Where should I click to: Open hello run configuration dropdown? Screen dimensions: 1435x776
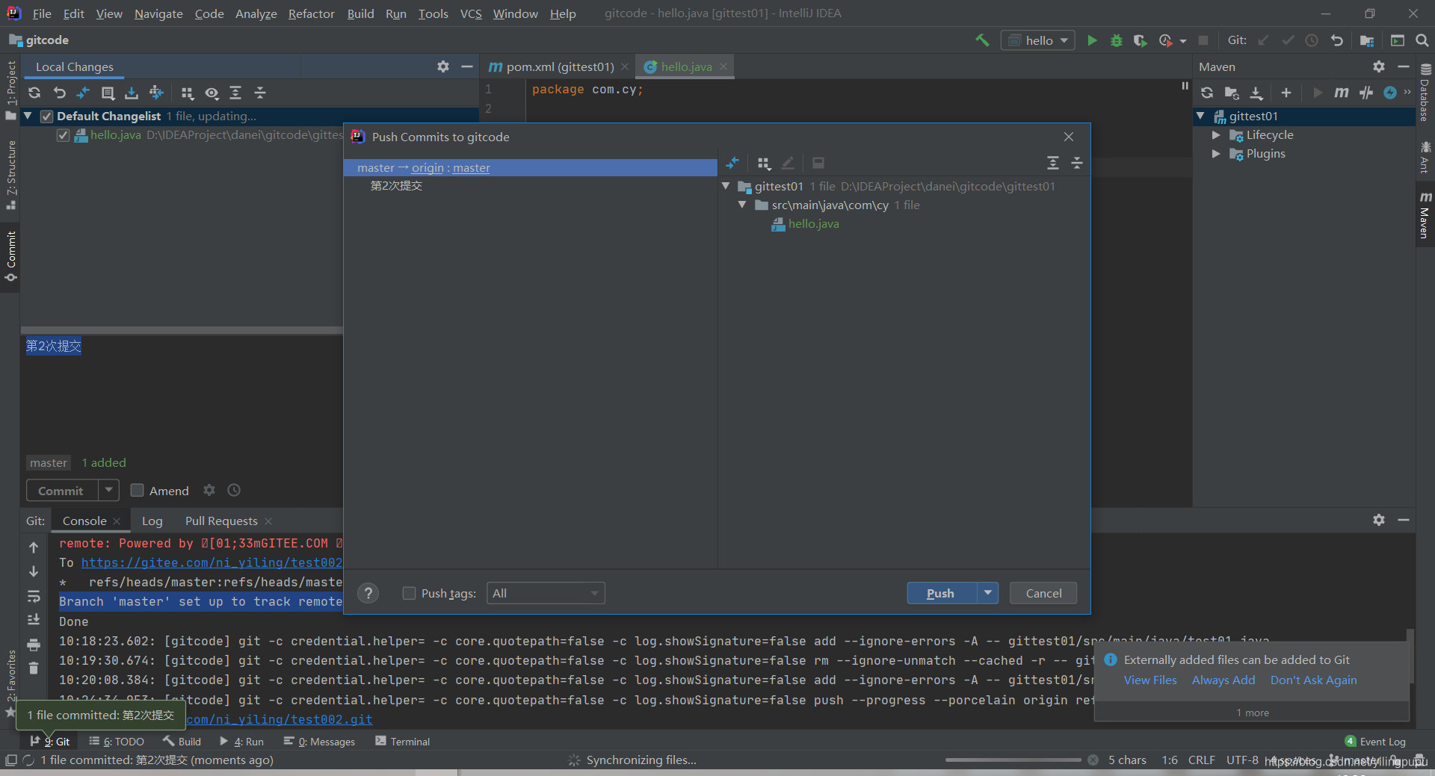[x=1037, y=40]
